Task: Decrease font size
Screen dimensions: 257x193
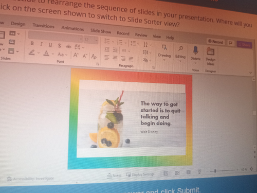Action: tap(85, 56)
